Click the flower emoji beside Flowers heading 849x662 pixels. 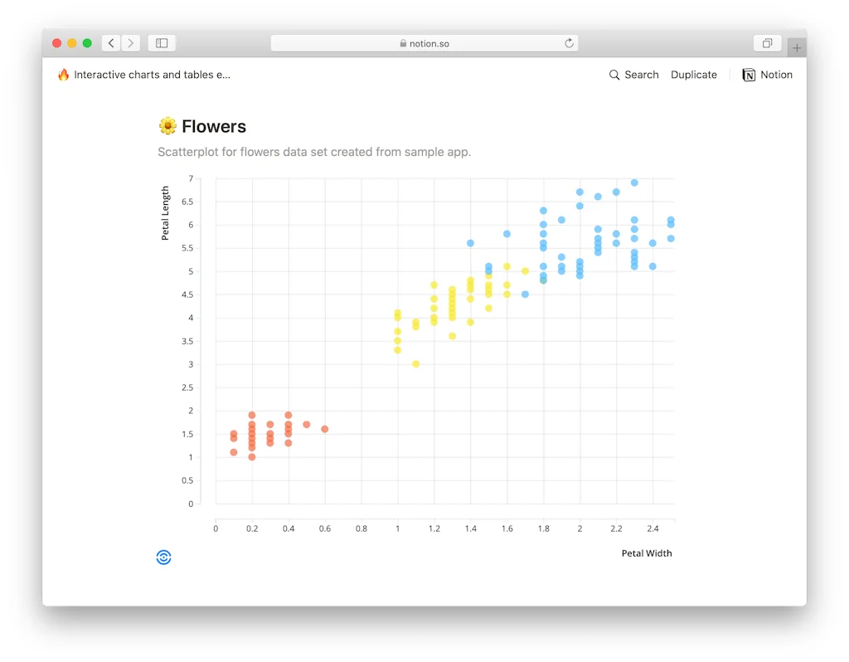pyautogui.click(x=167, y=126)
